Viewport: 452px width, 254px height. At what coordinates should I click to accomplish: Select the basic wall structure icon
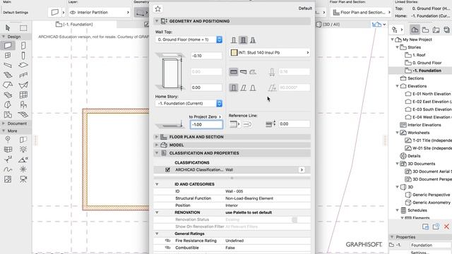pos(234,40)
